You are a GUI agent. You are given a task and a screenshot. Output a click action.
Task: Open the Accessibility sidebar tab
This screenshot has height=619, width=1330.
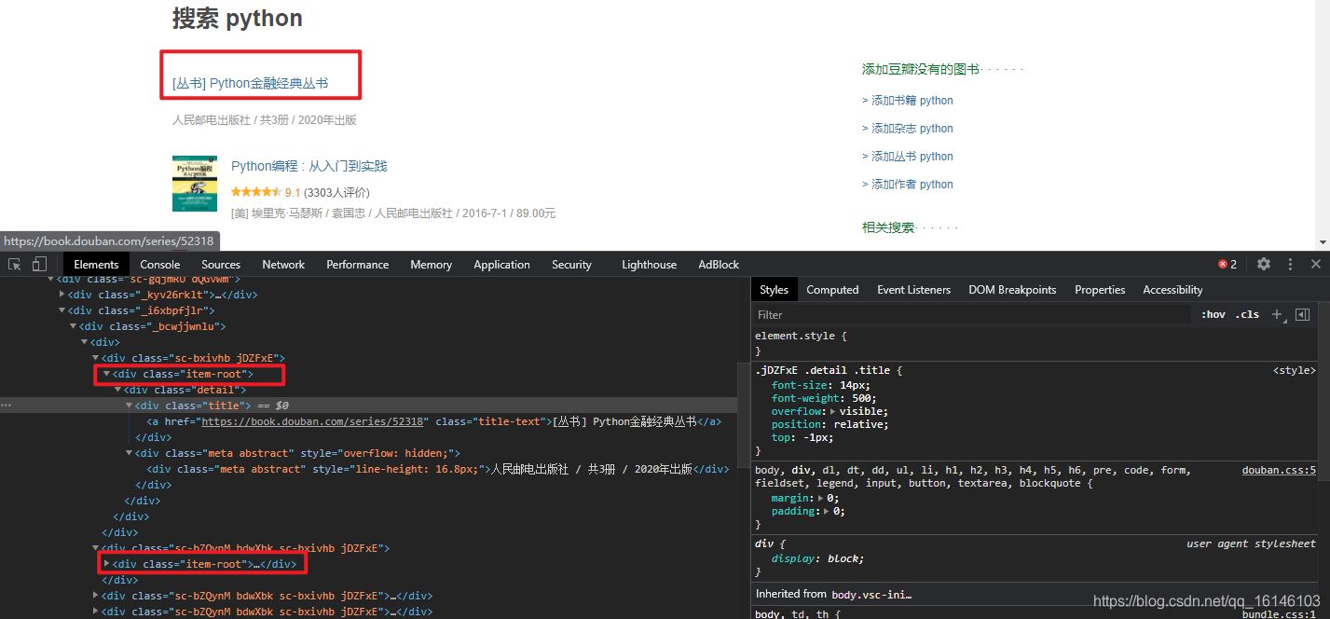pyautogui.click(x=1172, y=290)
